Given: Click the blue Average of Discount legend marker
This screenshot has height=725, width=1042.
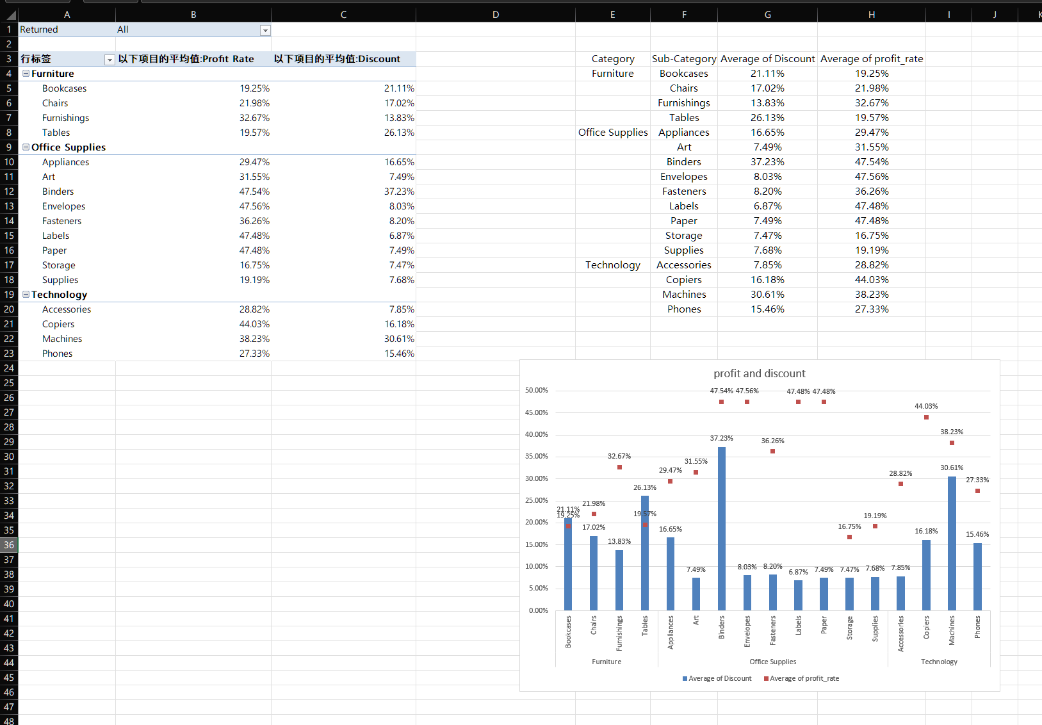Looking at the screenshot, I should click(x=685, y=679).
